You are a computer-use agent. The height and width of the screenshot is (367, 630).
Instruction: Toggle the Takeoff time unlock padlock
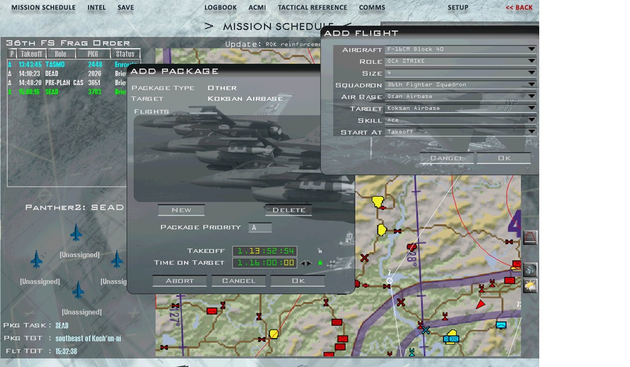(320, 251)
